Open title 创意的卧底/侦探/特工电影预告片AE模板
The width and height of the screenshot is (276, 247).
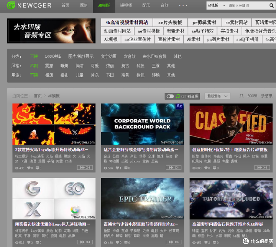point(230,150)
